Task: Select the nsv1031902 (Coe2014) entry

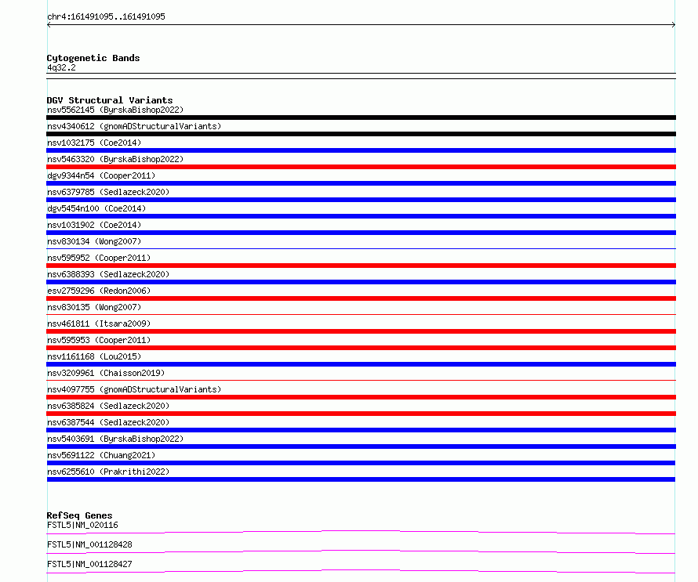Action: (x=94, y=225)
